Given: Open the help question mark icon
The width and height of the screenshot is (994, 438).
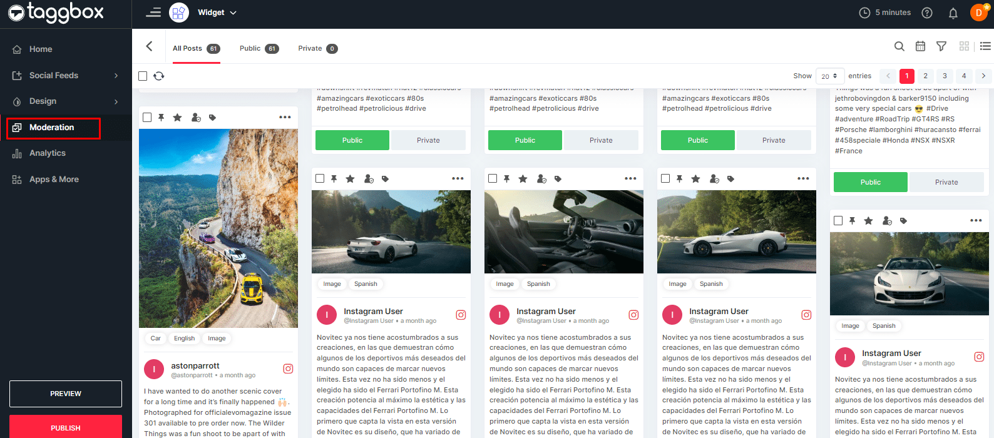Looking at the screenshot, I should pos(927,13).
